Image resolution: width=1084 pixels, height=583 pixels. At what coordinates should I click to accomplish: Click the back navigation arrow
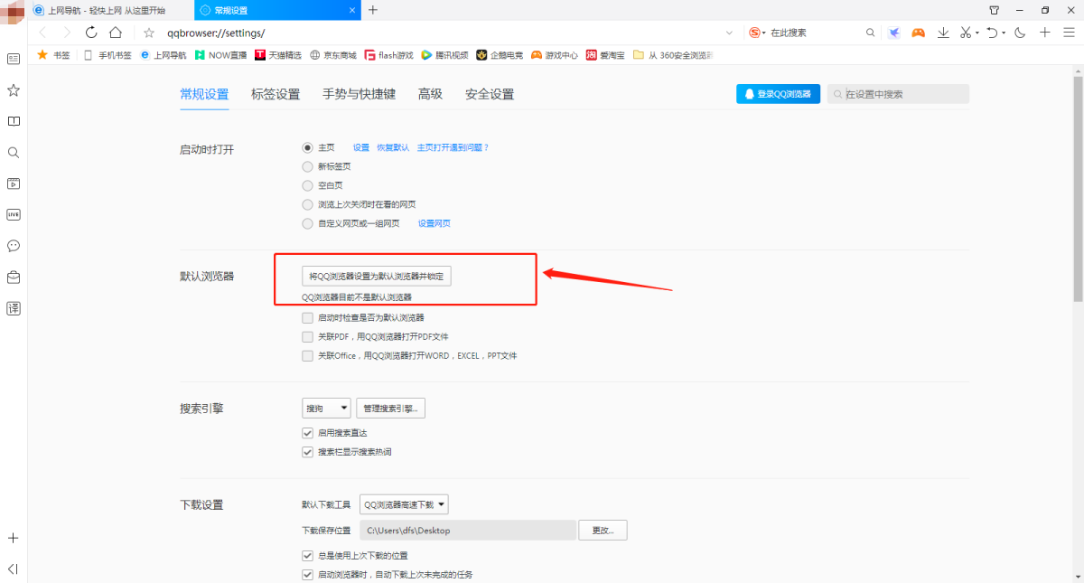click(42, 33)
